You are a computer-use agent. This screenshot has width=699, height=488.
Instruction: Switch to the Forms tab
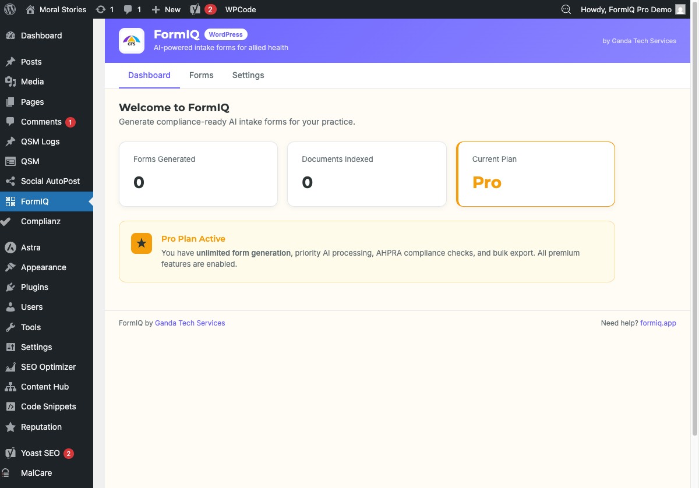click(202, 75)
